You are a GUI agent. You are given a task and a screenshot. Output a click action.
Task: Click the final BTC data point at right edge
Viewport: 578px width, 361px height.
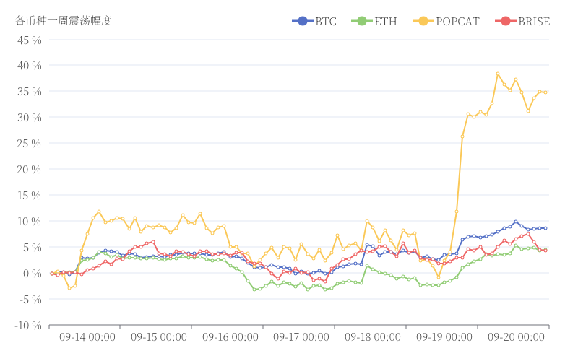click(x=545, y=228)
